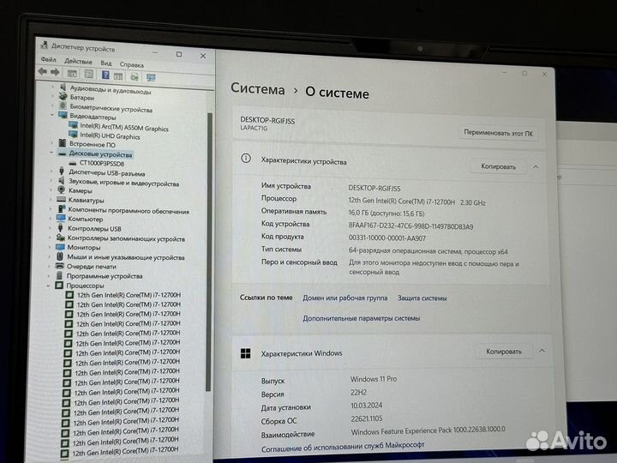The image size is (617, 463).
Task: Click the Контроллеры USB category icon
Action: click(60, 227)
